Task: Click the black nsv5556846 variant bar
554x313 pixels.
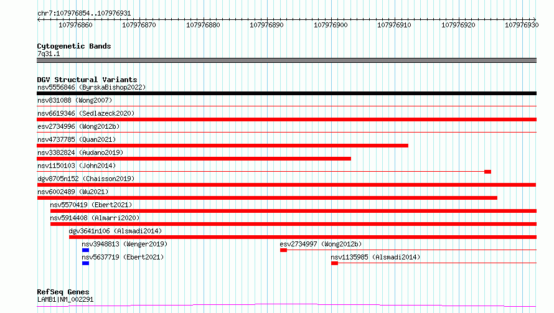Action: pos(286,93)
